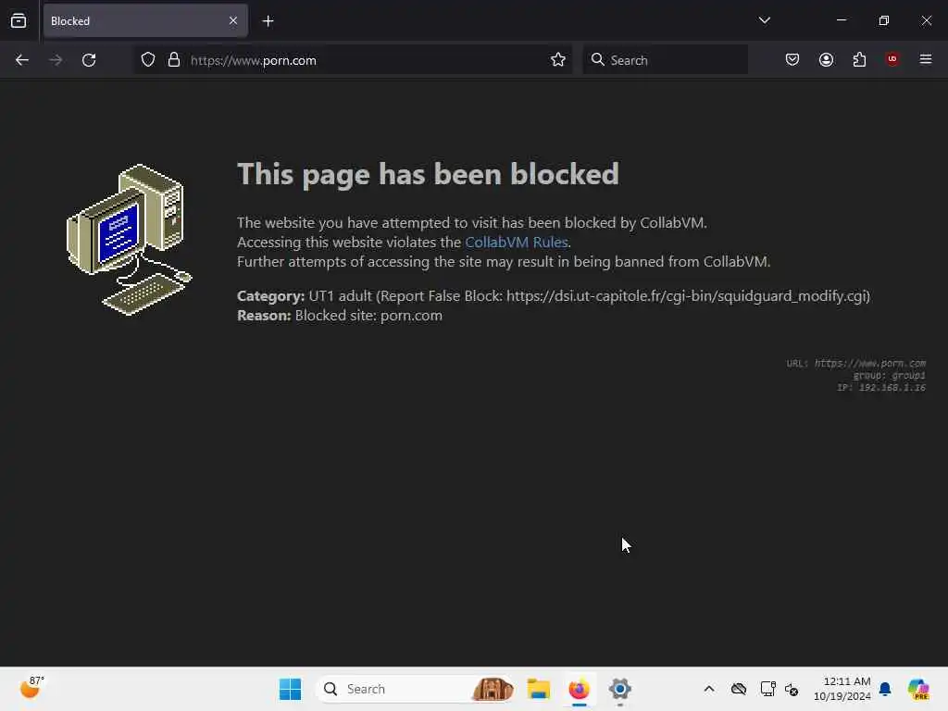Go forward one page
948x711 pixels.
pyautogui.click(x=56, y=60)
